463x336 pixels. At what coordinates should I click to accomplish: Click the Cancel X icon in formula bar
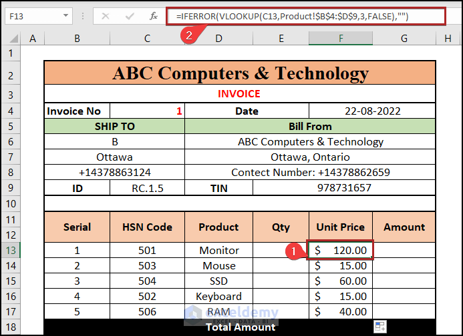point(106,16)
